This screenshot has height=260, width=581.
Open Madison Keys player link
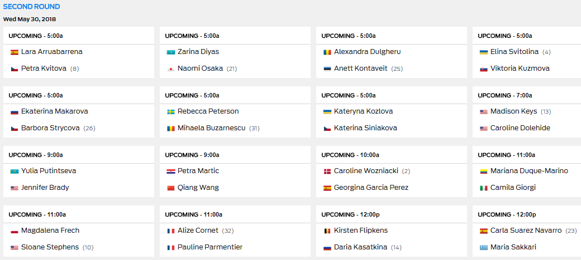click(x=513, y=111)
